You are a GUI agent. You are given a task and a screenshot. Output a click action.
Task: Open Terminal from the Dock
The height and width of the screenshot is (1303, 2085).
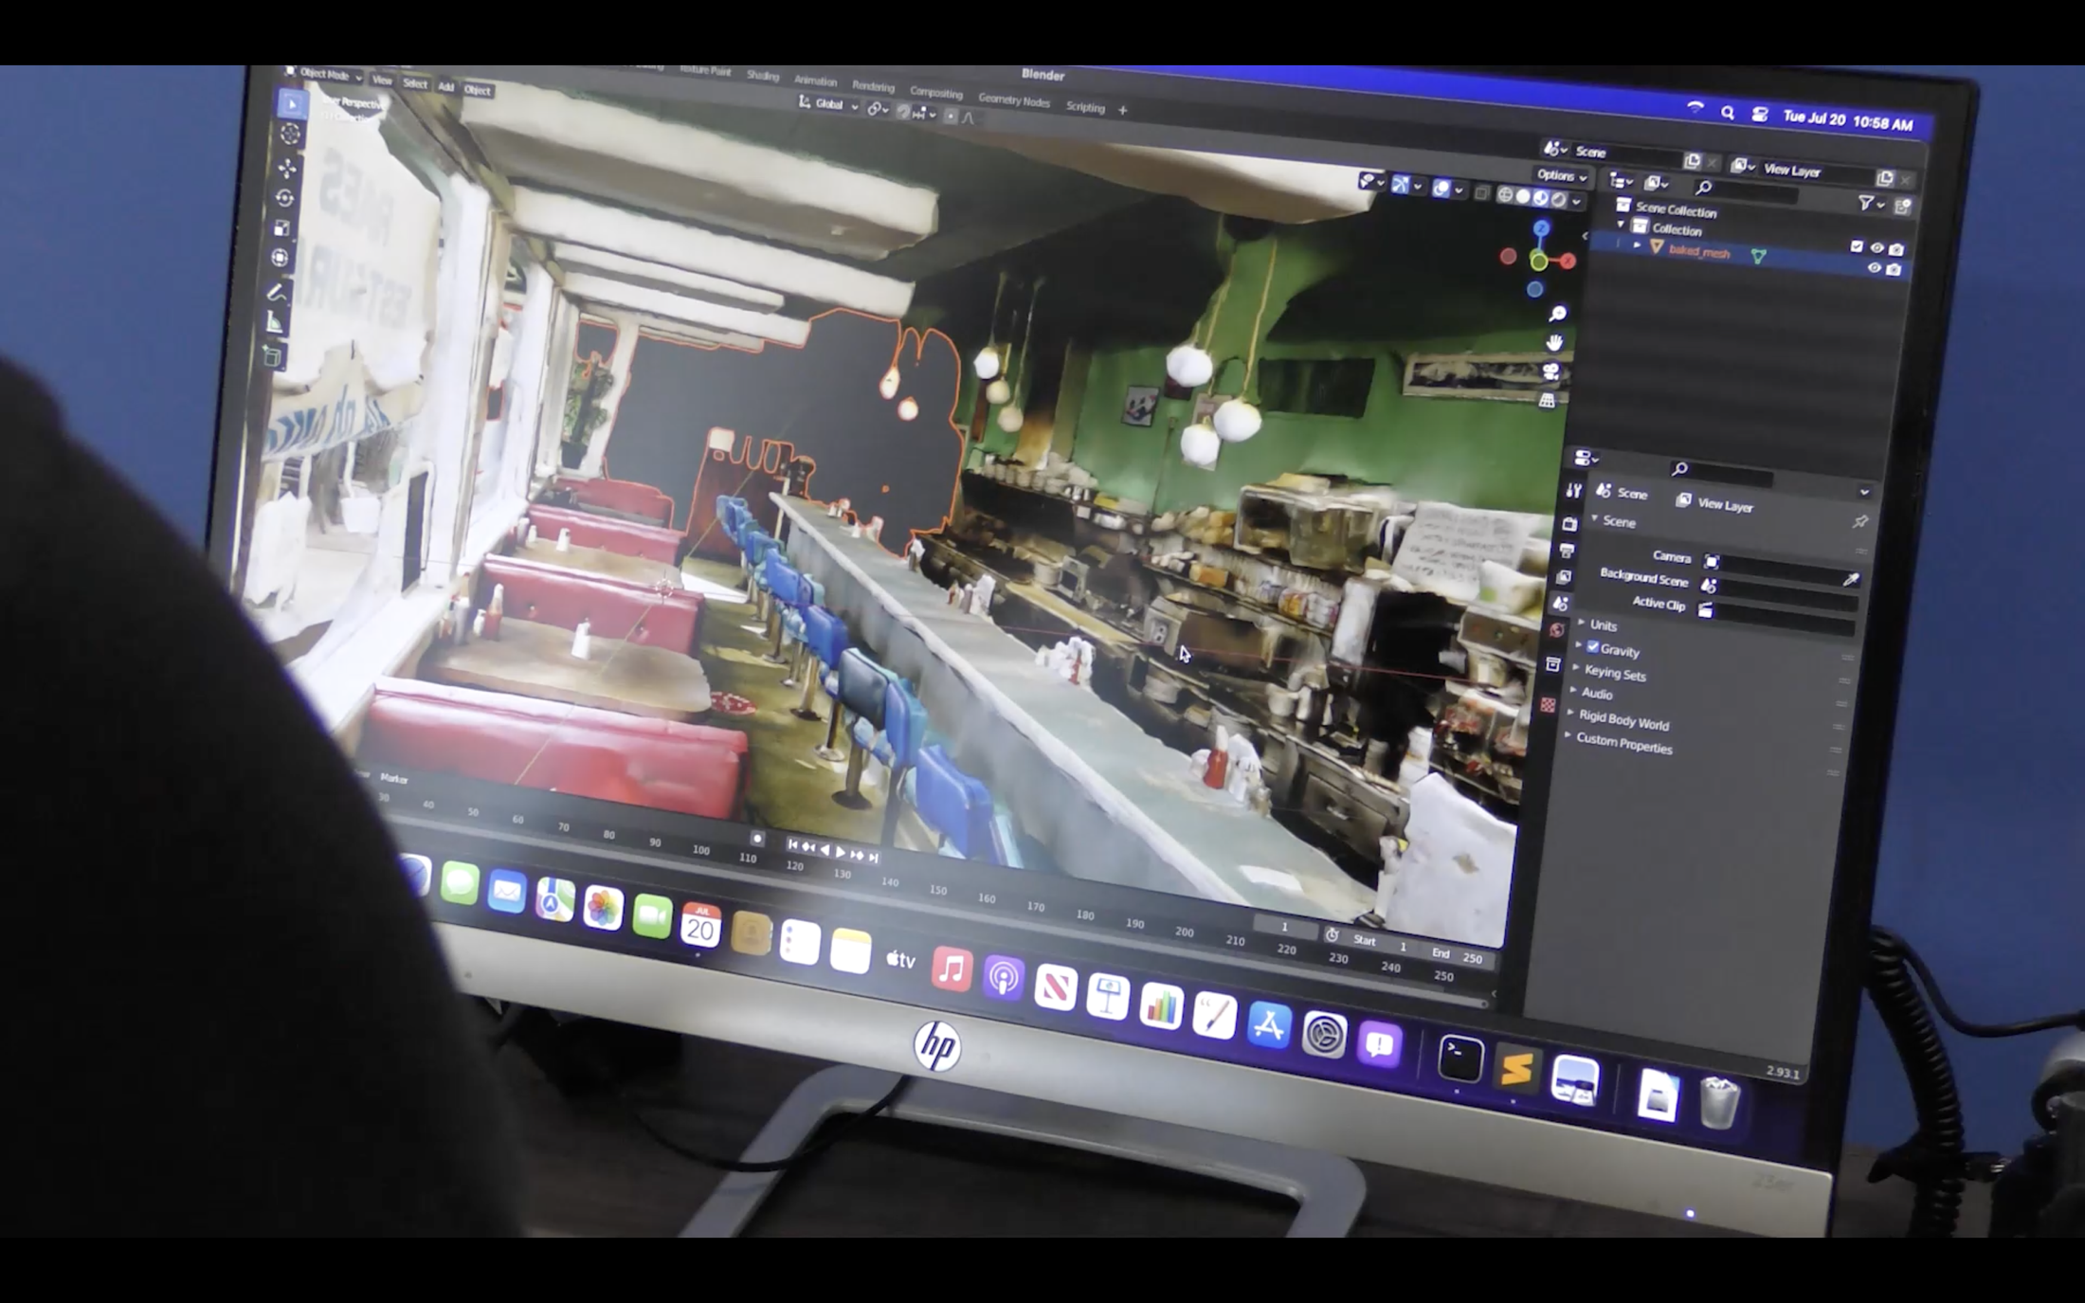pyautogui.click(x=1460, y=1058)
